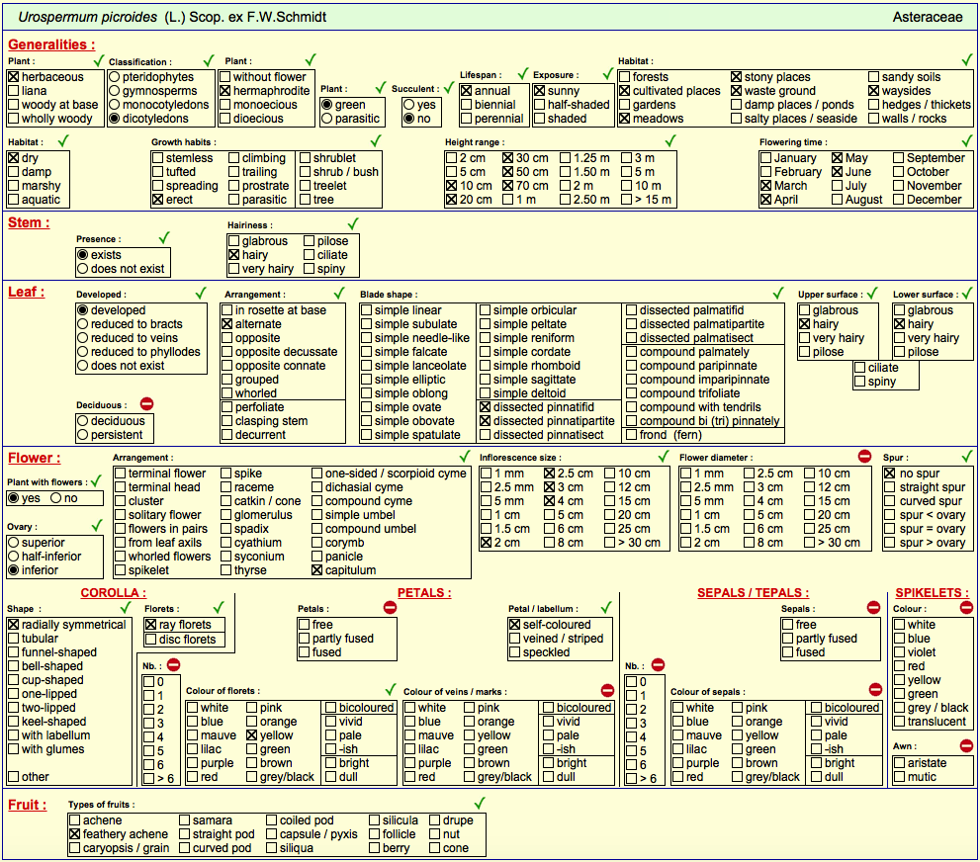Click the Flower section heading

click(35, 458)
